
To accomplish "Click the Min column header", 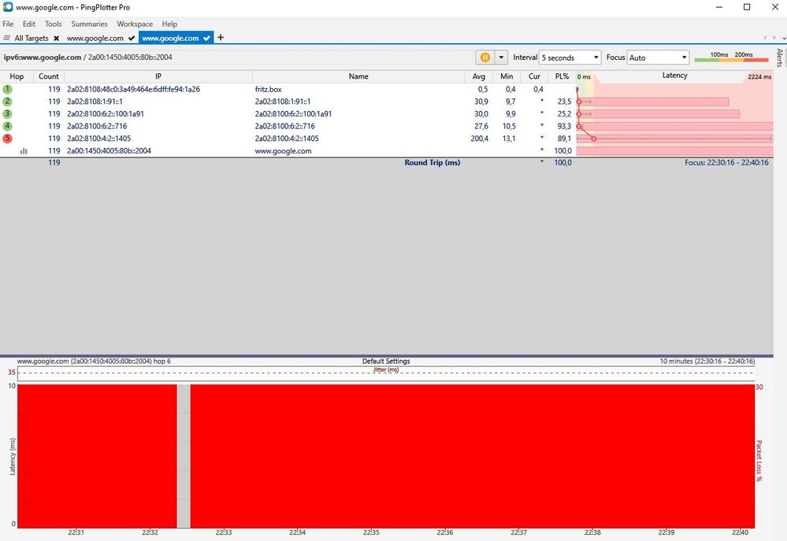I will (x=507, y=76).
